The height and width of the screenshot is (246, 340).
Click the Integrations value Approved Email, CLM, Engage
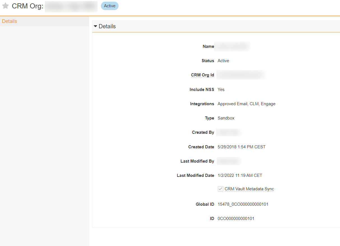pos(246,104)
